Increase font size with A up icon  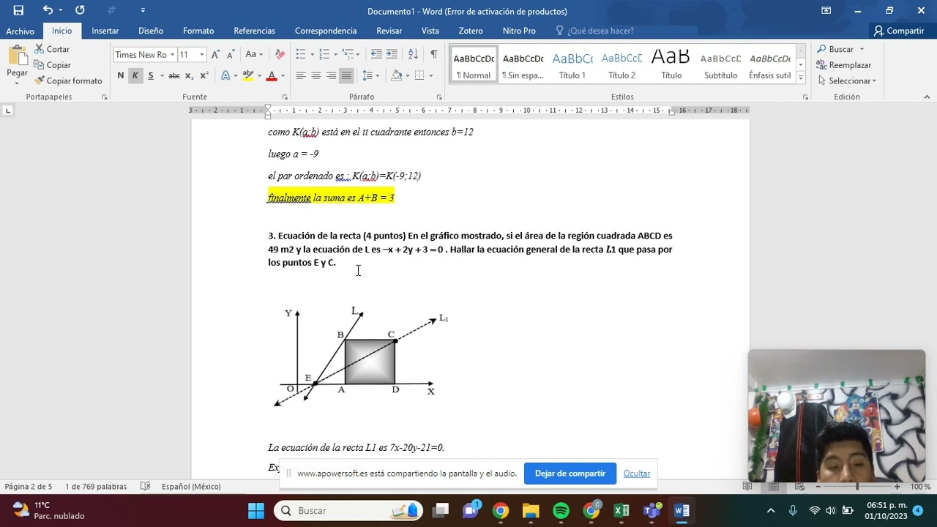click(215, 54)
